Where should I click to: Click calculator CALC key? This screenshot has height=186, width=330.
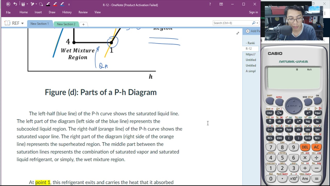270,113
